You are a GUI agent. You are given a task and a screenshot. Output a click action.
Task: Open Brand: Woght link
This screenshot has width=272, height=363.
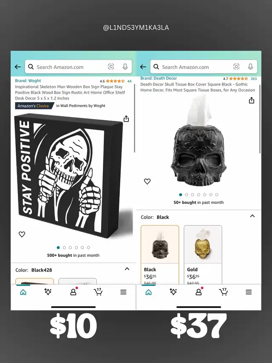coord(28,80)
